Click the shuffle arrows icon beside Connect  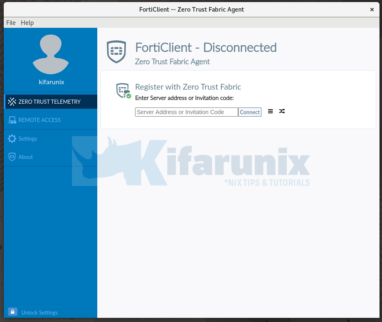(x=282, y=111)
